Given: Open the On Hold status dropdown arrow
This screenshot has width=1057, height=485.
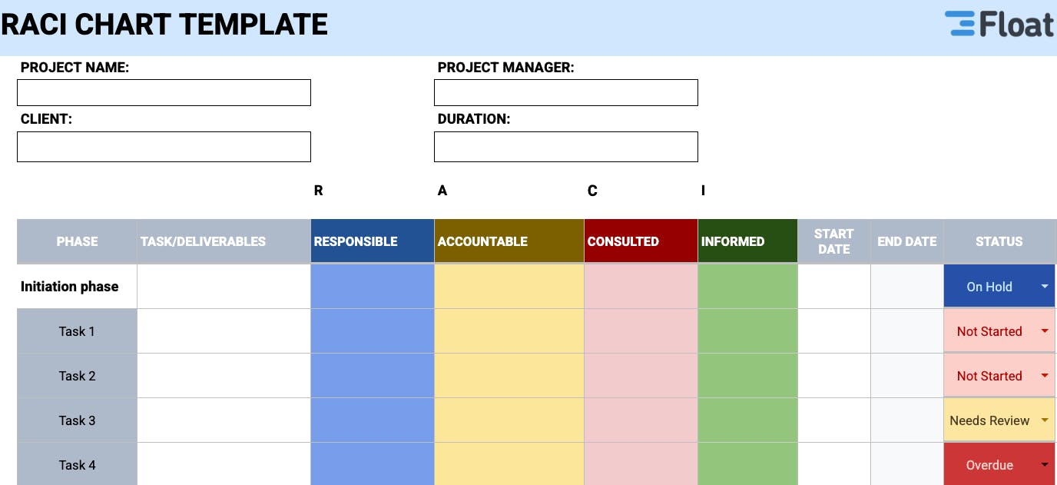Looking at the screenshot, I should pos(1044,287).
